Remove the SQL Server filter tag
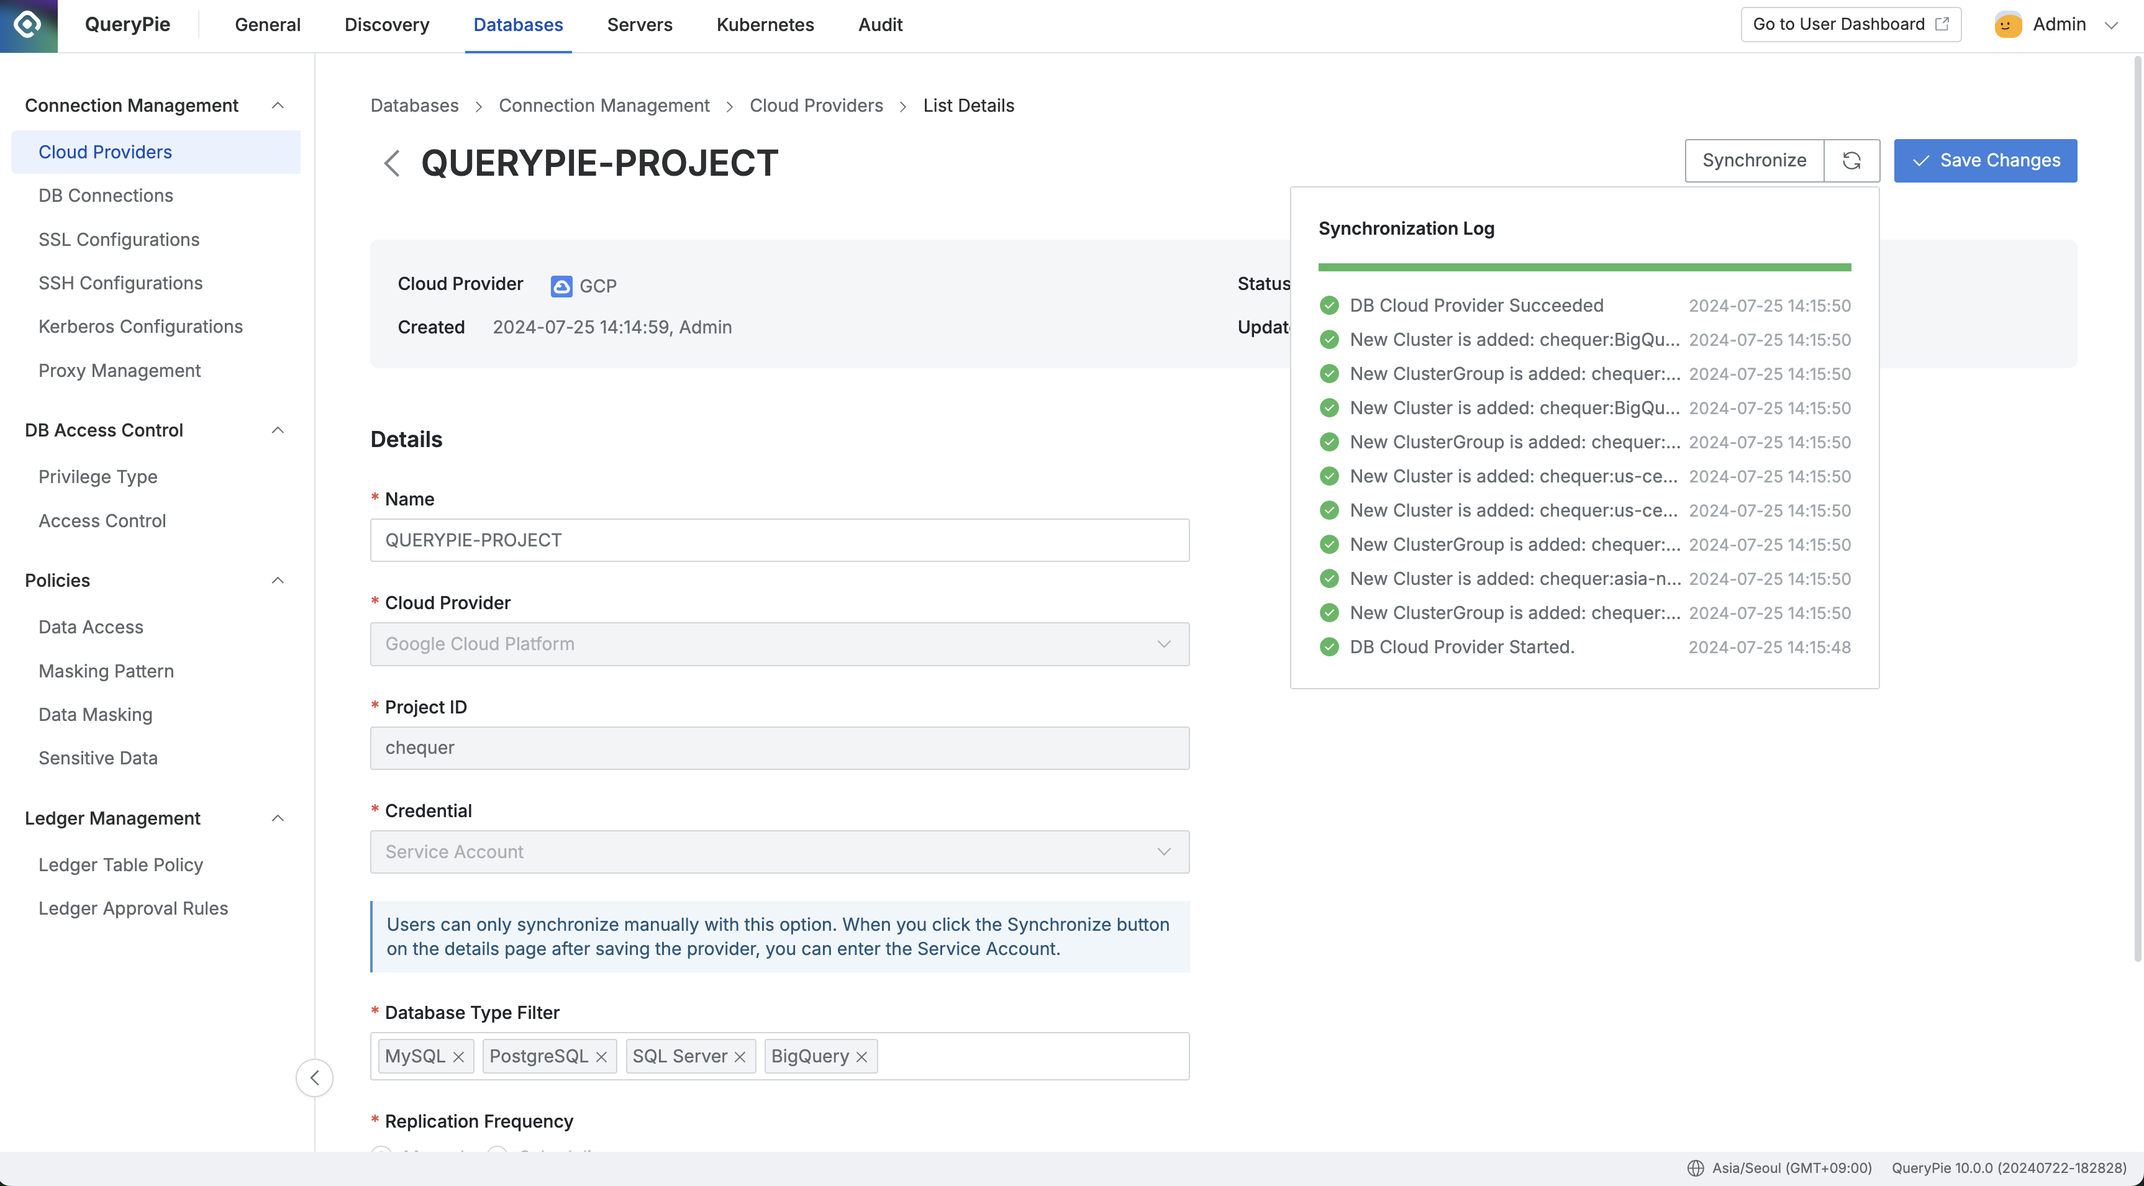 pyautogui.click(x=740, y=1057)
